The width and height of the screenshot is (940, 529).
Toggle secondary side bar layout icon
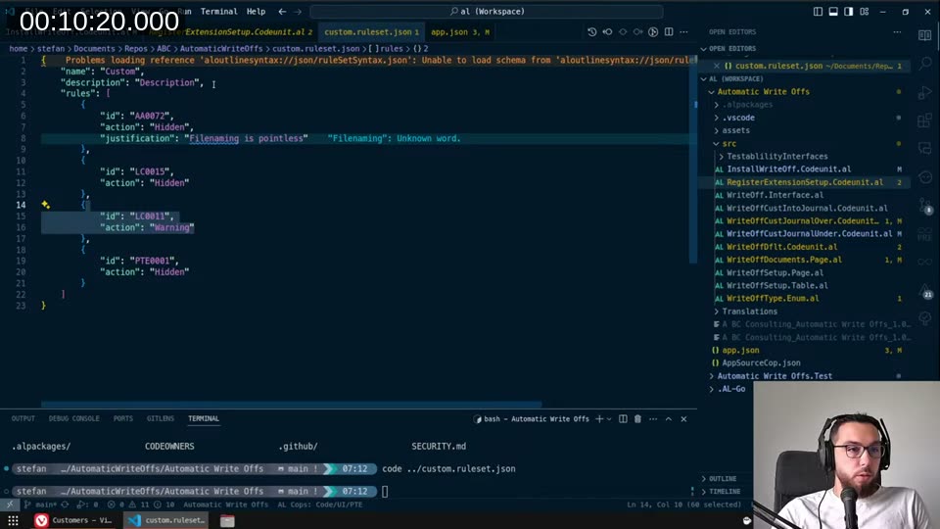tap(848, 12)
